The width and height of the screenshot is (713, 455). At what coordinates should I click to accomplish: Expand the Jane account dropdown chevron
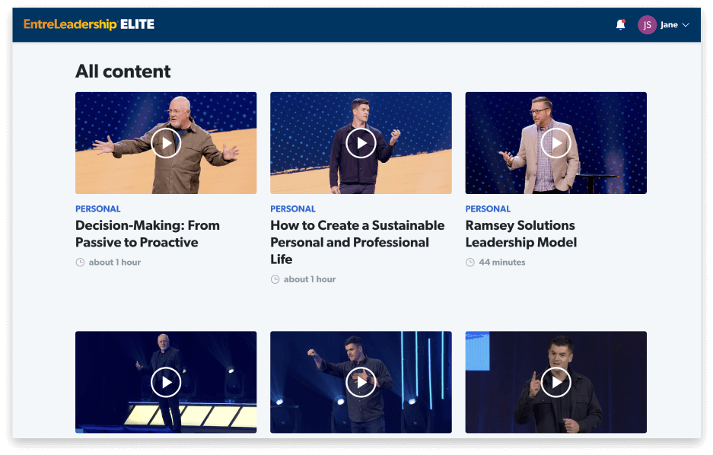[x=686, y=25]
